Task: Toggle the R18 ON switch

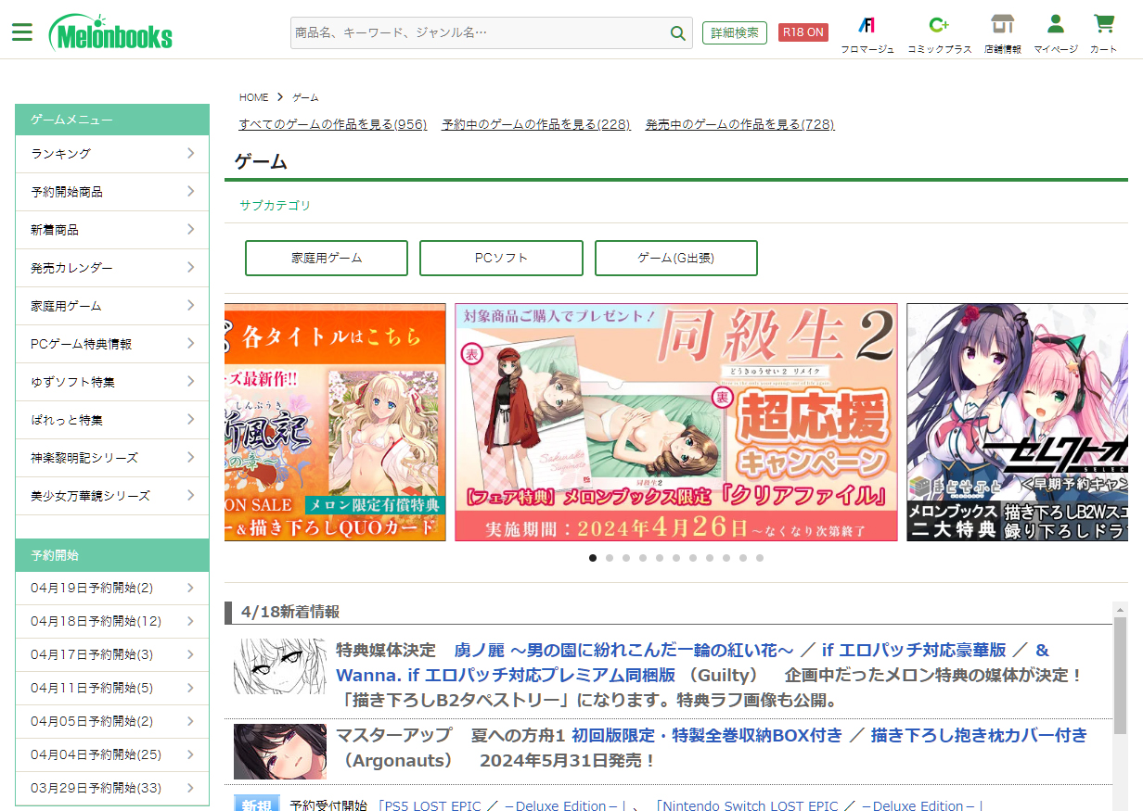Action: (x=803, y=32)
